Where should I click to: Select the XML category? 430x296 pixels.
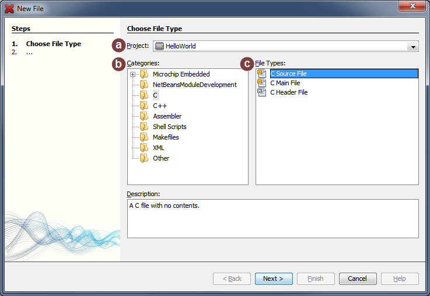coord(158,148)
